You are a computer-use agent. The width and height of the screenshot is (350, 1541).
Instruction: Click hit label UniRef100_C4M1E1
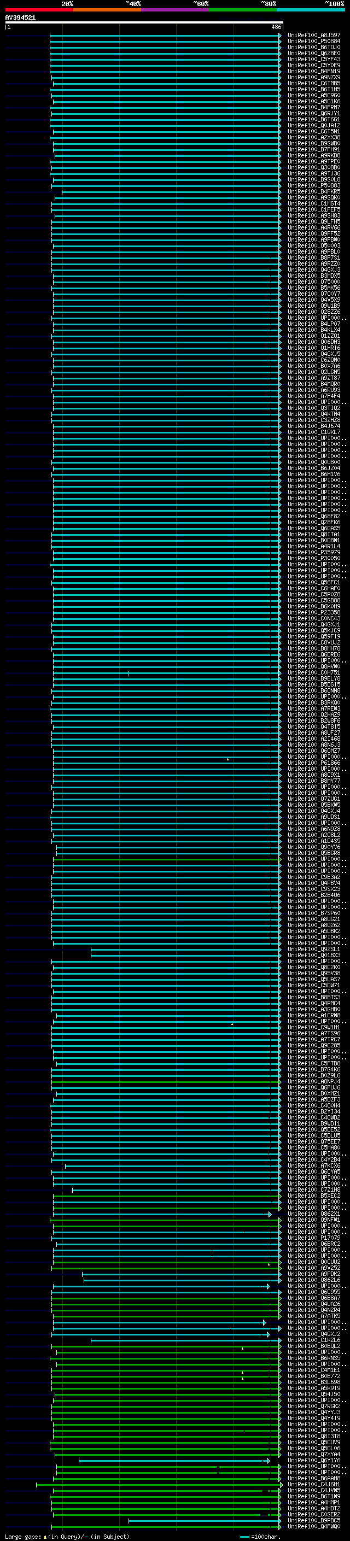pos(314,1370)
